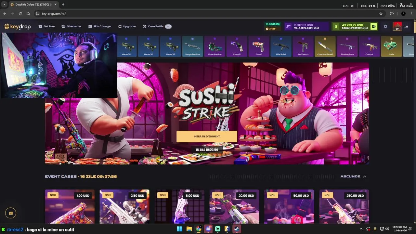This screenshot has width=416, height=234.
Task: Click the Ascunde label
Action: pyautogui.click(x=350, y=176)
